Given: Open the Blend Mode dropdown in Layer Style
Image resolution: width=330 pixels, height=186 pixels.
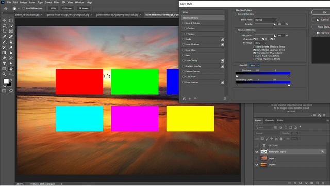Looking at the screenshot, I should click(x=266, y=20).
